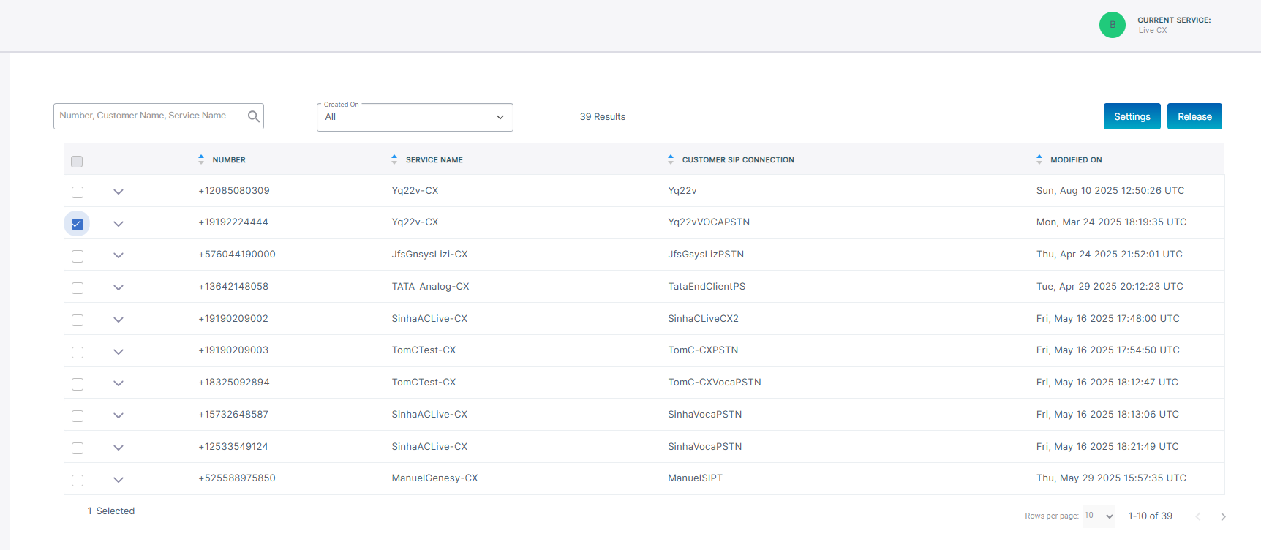Go to previous page arrow

point(1198,516)
